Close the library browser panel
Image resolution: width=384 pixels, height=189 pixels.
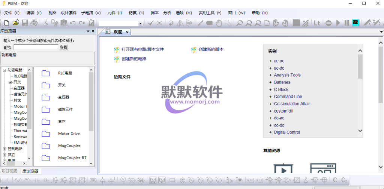[x=93, y=31]
